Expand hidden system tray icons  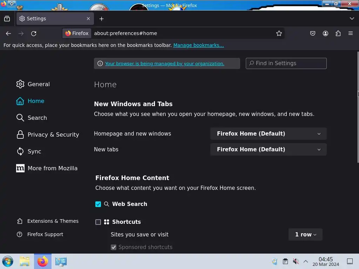click(x=306, y=261)
